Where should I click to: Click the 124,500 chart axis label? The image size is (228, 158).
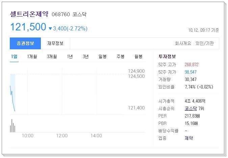136,76
